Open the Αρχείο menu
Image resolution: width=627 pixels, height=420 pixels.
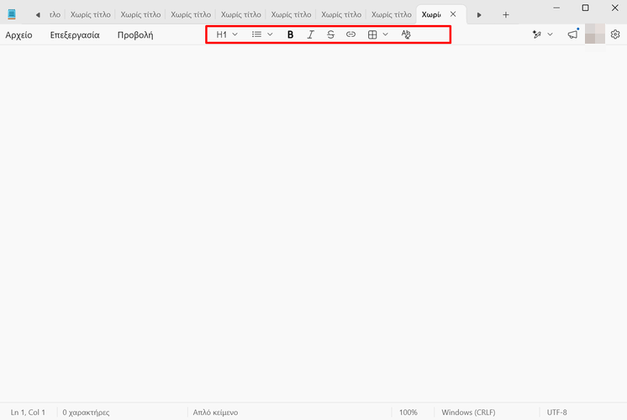coord(18,35)
